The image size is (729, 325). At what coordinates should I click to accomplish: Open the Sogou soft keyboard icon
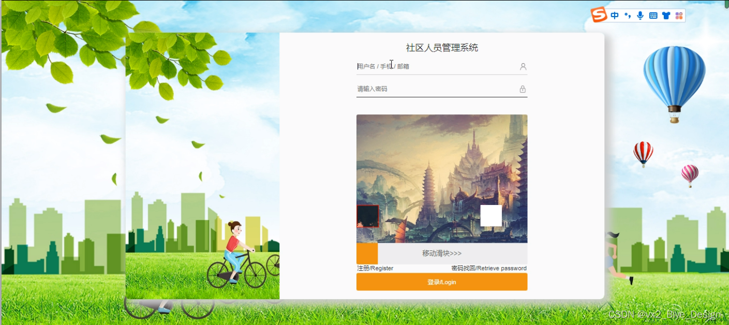tap(653, 16)
